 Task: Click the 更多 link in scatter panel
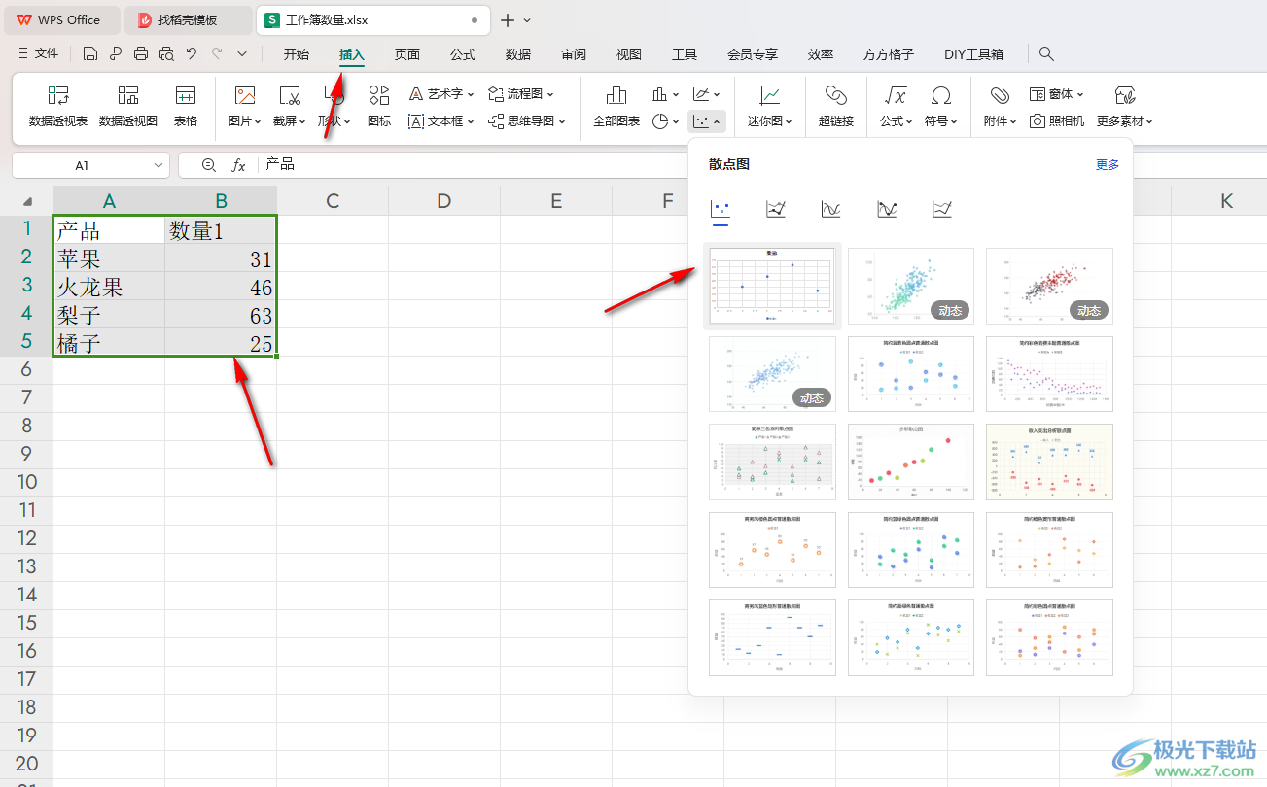1108,164
